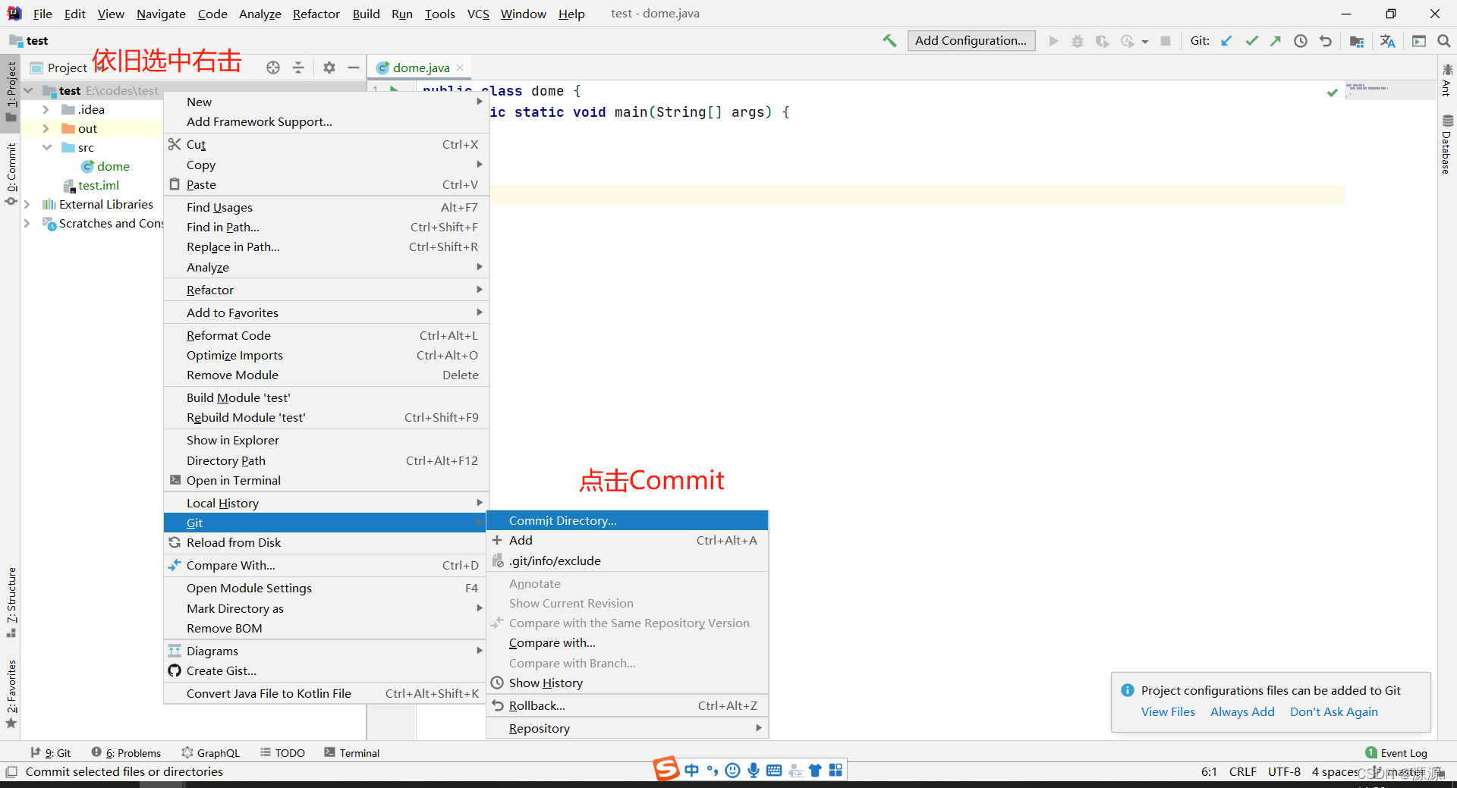Open the Project view dropdown
The width and height of the screenshot is (1457, 788).
[x=68, y=67]
